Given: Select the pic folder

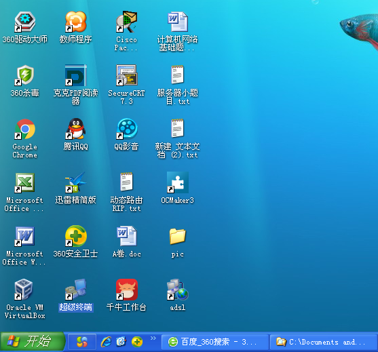Looking at the screenshot, I should (x=178, y=236).
